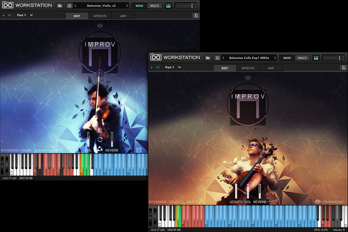Image resolution: width=348 pixels, height=232 pixels.
Task: Click the master volume slider in the Violin window
Action: pyautogui.click(x=186, y=6)
